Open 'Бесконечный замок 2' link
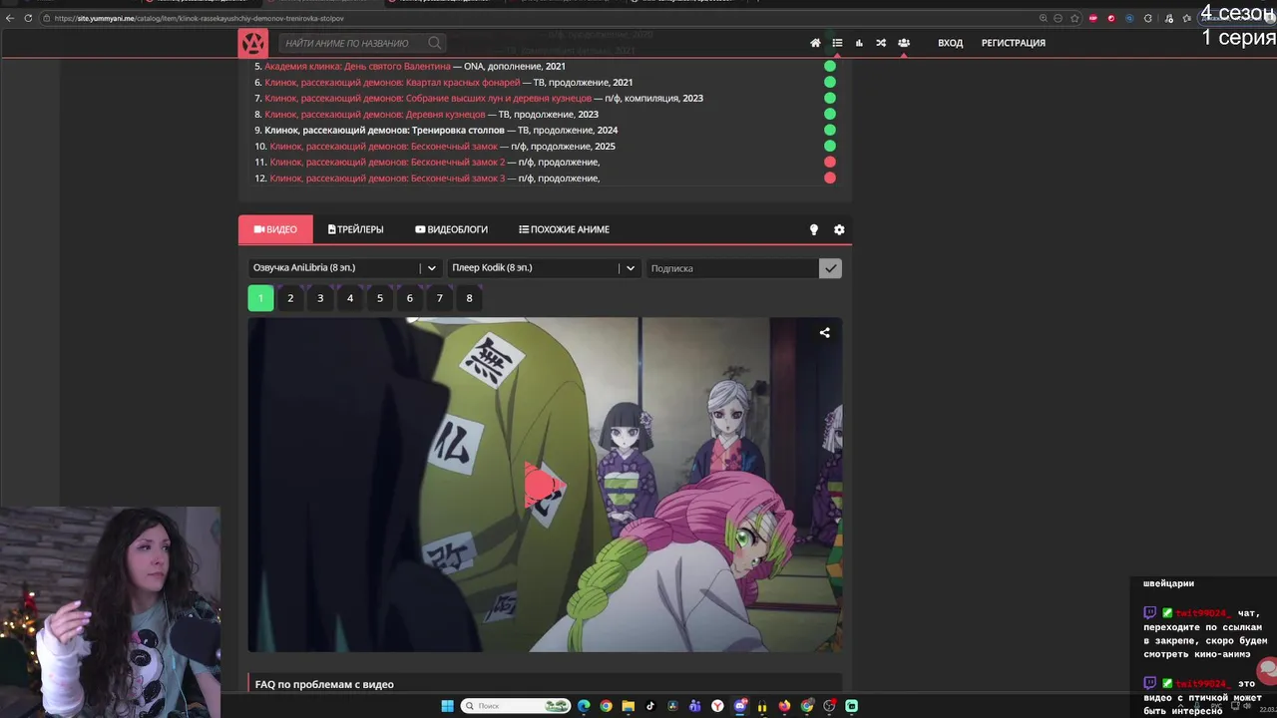 pyautogui.click(x=387, y=163)
